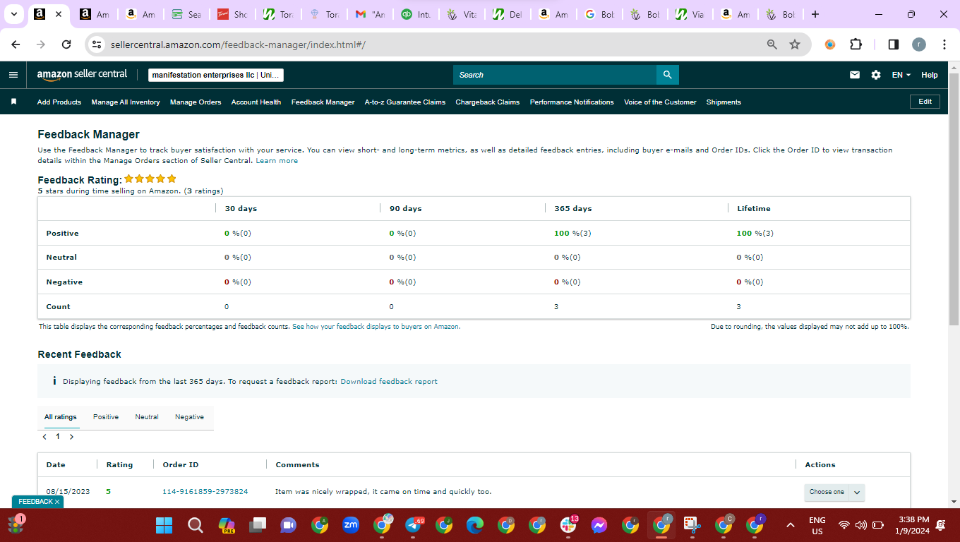
Task: Open Chargeback Claims in the navigation bar
Action: [x=488, y=102]
